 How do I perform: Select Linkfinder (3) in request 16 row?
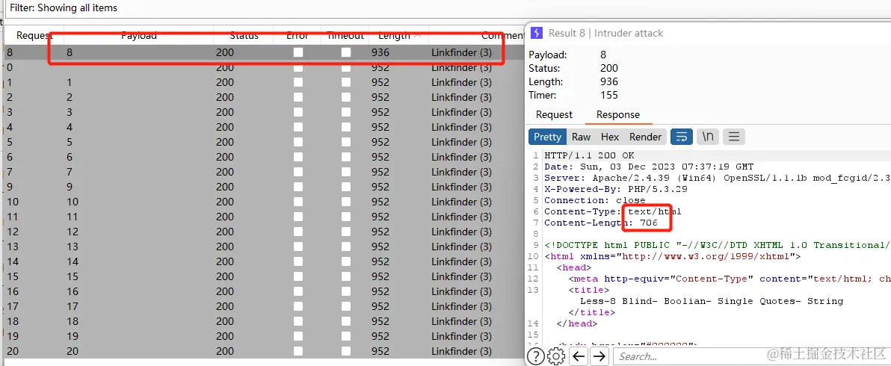point(461,291)
